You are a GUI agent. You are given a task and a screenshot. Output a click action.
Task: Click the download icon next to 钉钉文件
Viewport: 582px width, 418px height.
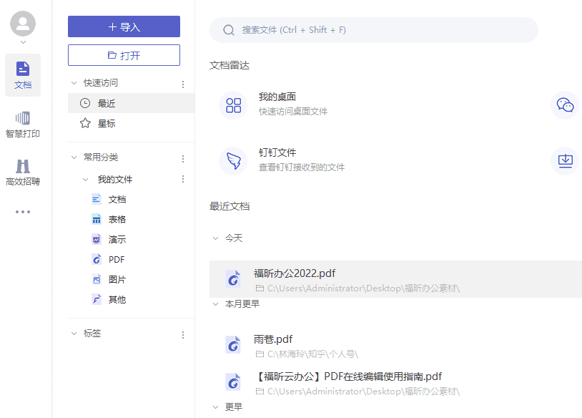[x=565, y=161]
